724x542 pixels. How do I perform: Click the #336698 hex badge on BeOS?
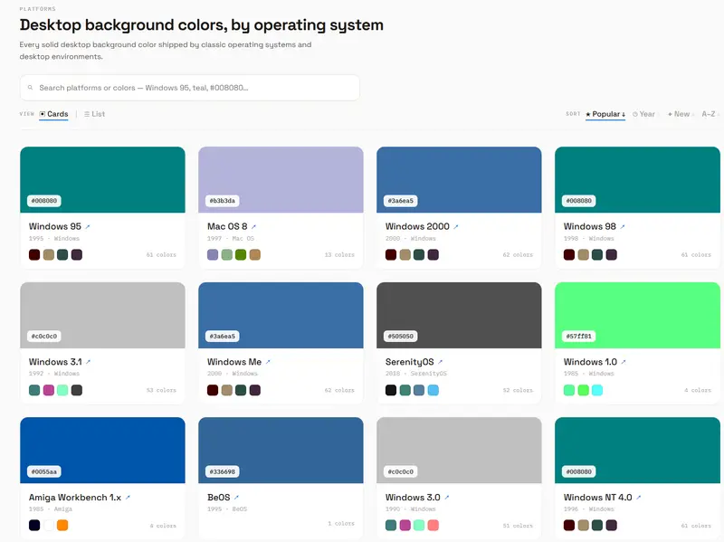(223, 471)
